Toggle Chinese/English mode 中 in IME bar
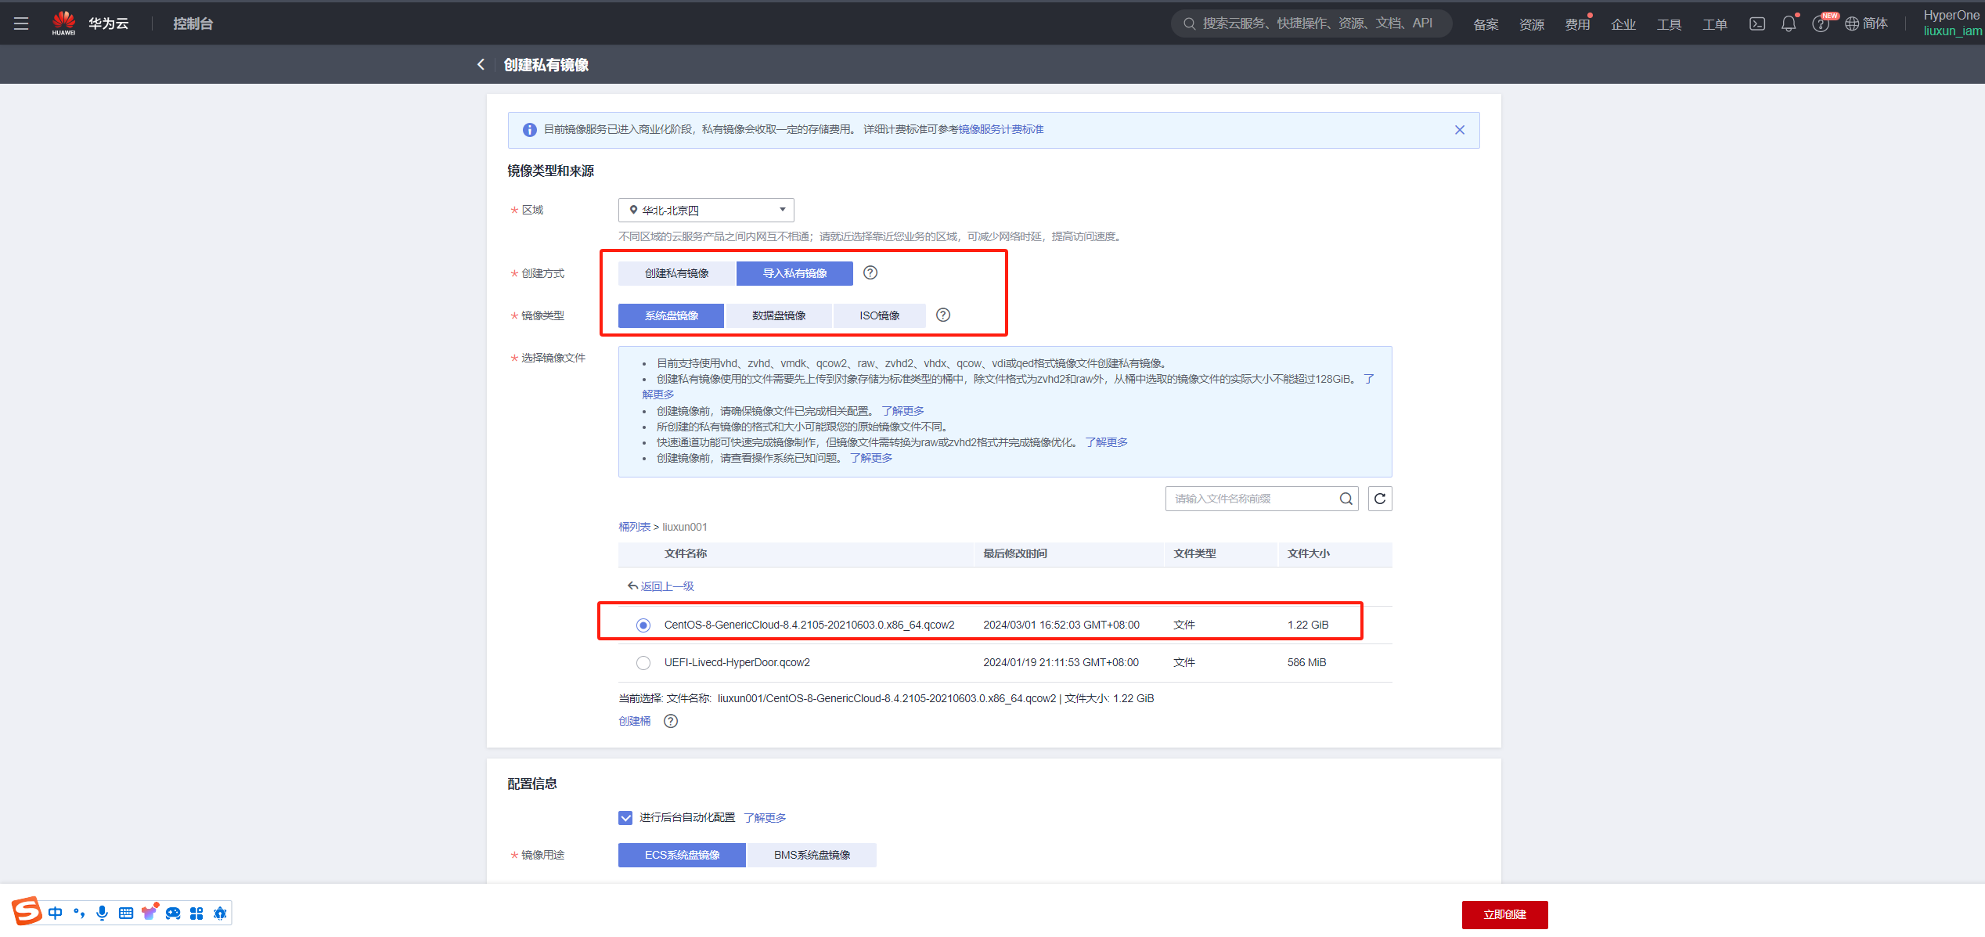 coord(55,913)
